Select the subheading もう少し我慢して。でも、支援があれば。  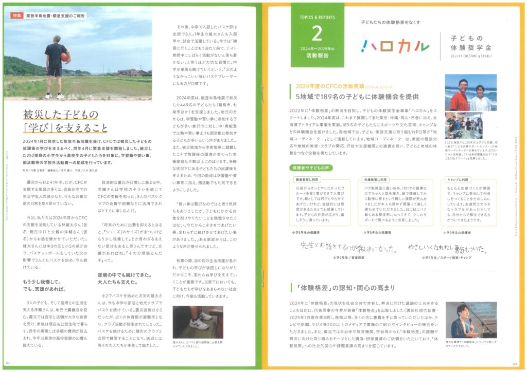click(x=44, y=286)
